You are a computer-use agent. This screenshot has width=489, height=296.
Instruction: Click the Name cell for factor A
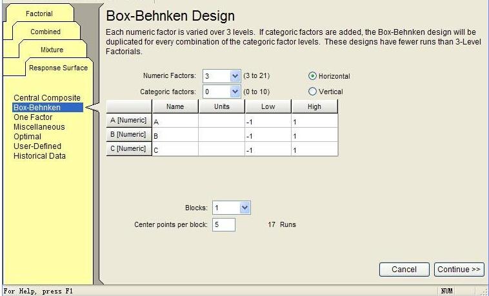point(175,121)
